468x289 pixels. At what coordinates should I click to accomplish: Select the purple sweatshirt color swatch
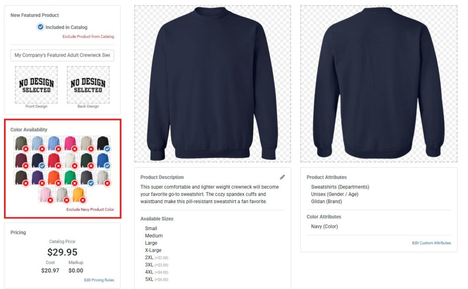[38, 177]
